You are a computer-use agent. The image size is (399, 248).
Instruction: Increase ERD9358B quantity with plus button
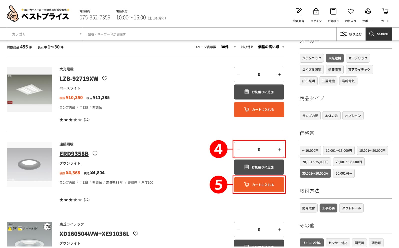279,150
